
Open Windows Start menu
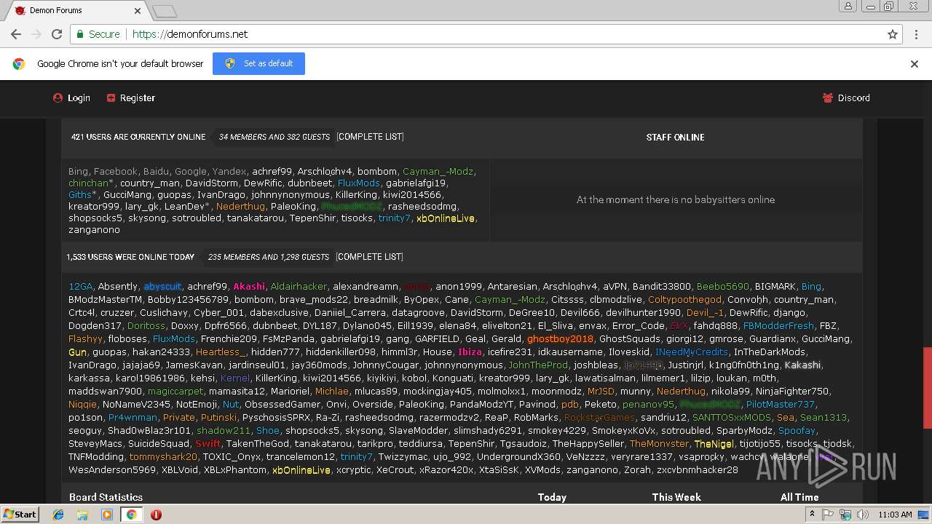pyautogui.click(x=20, y=514)
